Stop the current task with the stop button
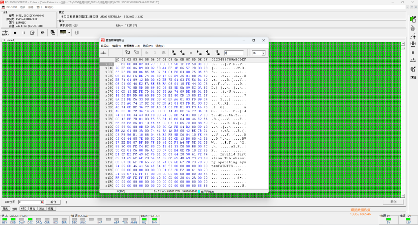 point(15,33)
